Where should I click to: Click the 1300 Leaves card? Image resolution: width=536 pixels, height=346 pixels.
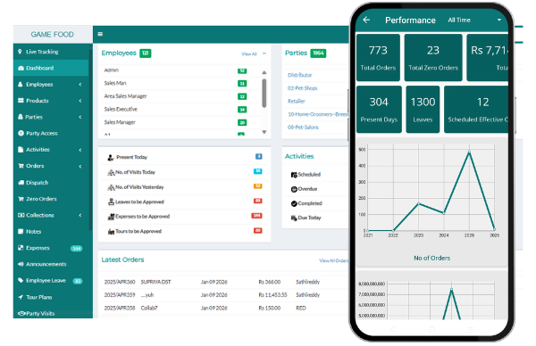tap(423, 109)
